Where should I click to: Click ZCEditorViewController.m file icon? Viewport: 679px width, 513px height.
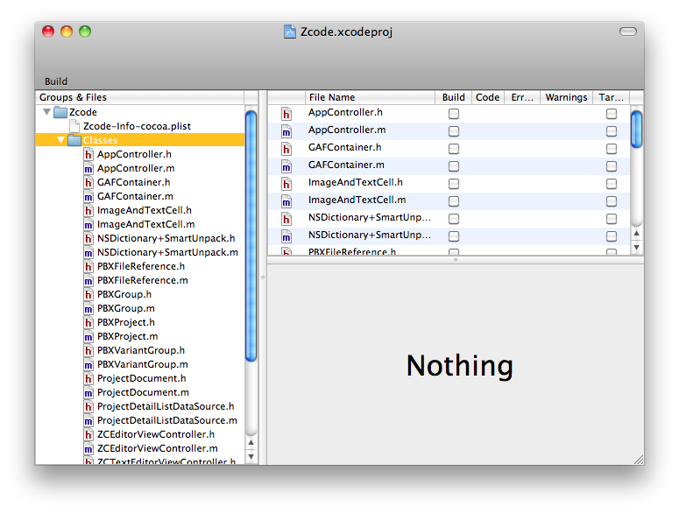click(88, 448)
